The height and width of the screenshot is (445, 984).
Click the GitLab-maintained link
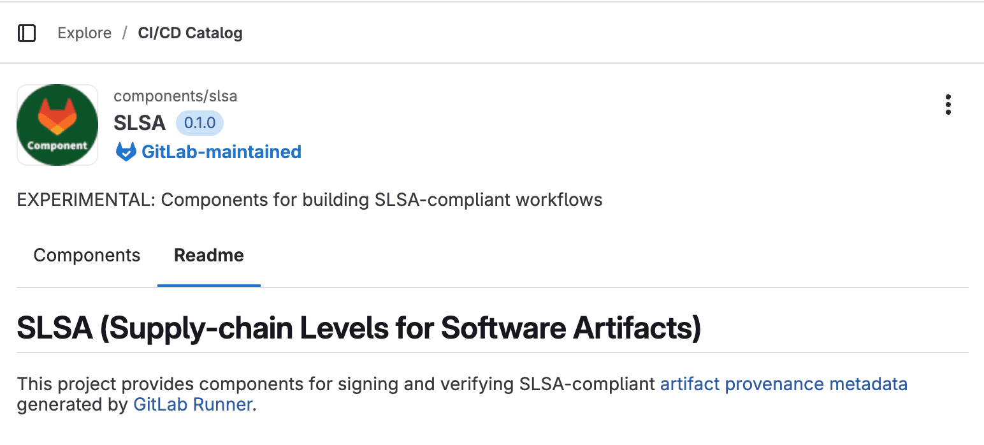pos(221,152)
